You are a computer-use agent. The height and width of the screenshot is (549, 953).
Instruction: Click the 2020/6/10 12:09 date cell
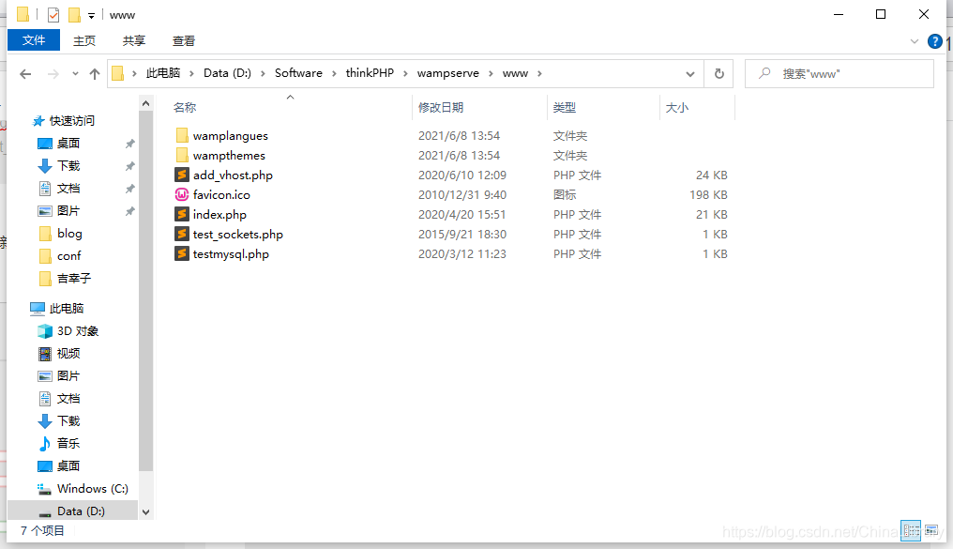point(461,175)
